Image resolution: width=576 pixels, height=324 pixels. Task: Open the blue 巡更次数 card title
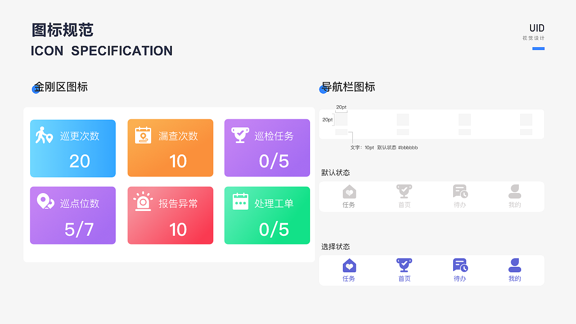(x=80, y=136)
